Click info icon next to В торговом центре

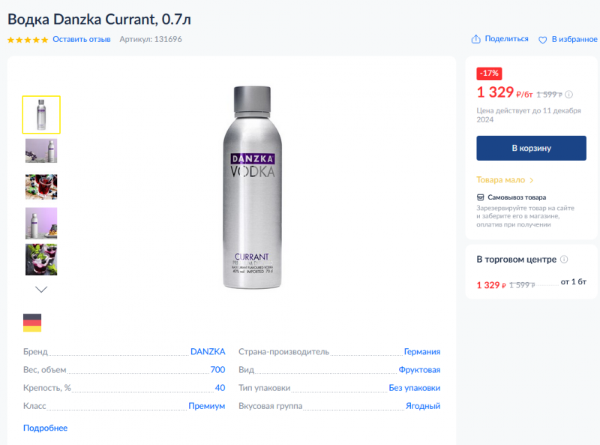tap(564, 260)
